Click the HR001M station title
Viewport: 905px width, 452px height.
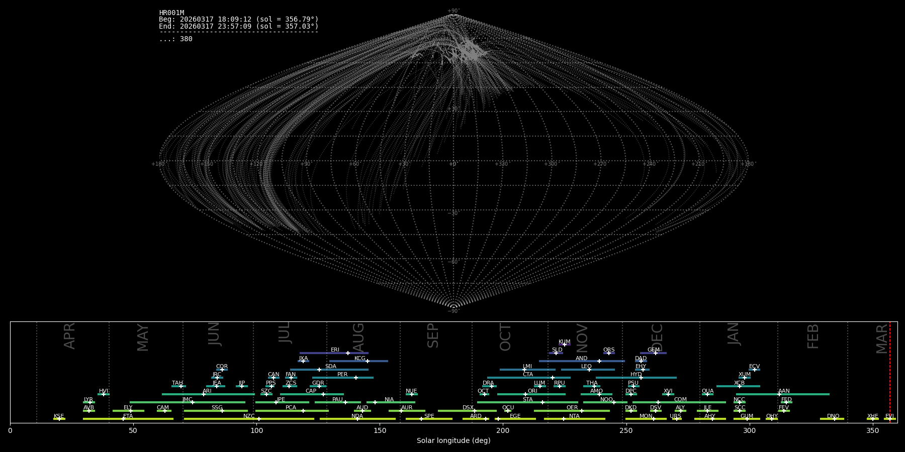pyautogui.click(x=171, y=13)
